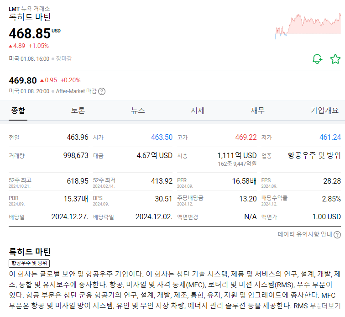Click the 항공우주 및 방위 sector value
The height and width of the screenshot is (317, 345).
[314, 155]
